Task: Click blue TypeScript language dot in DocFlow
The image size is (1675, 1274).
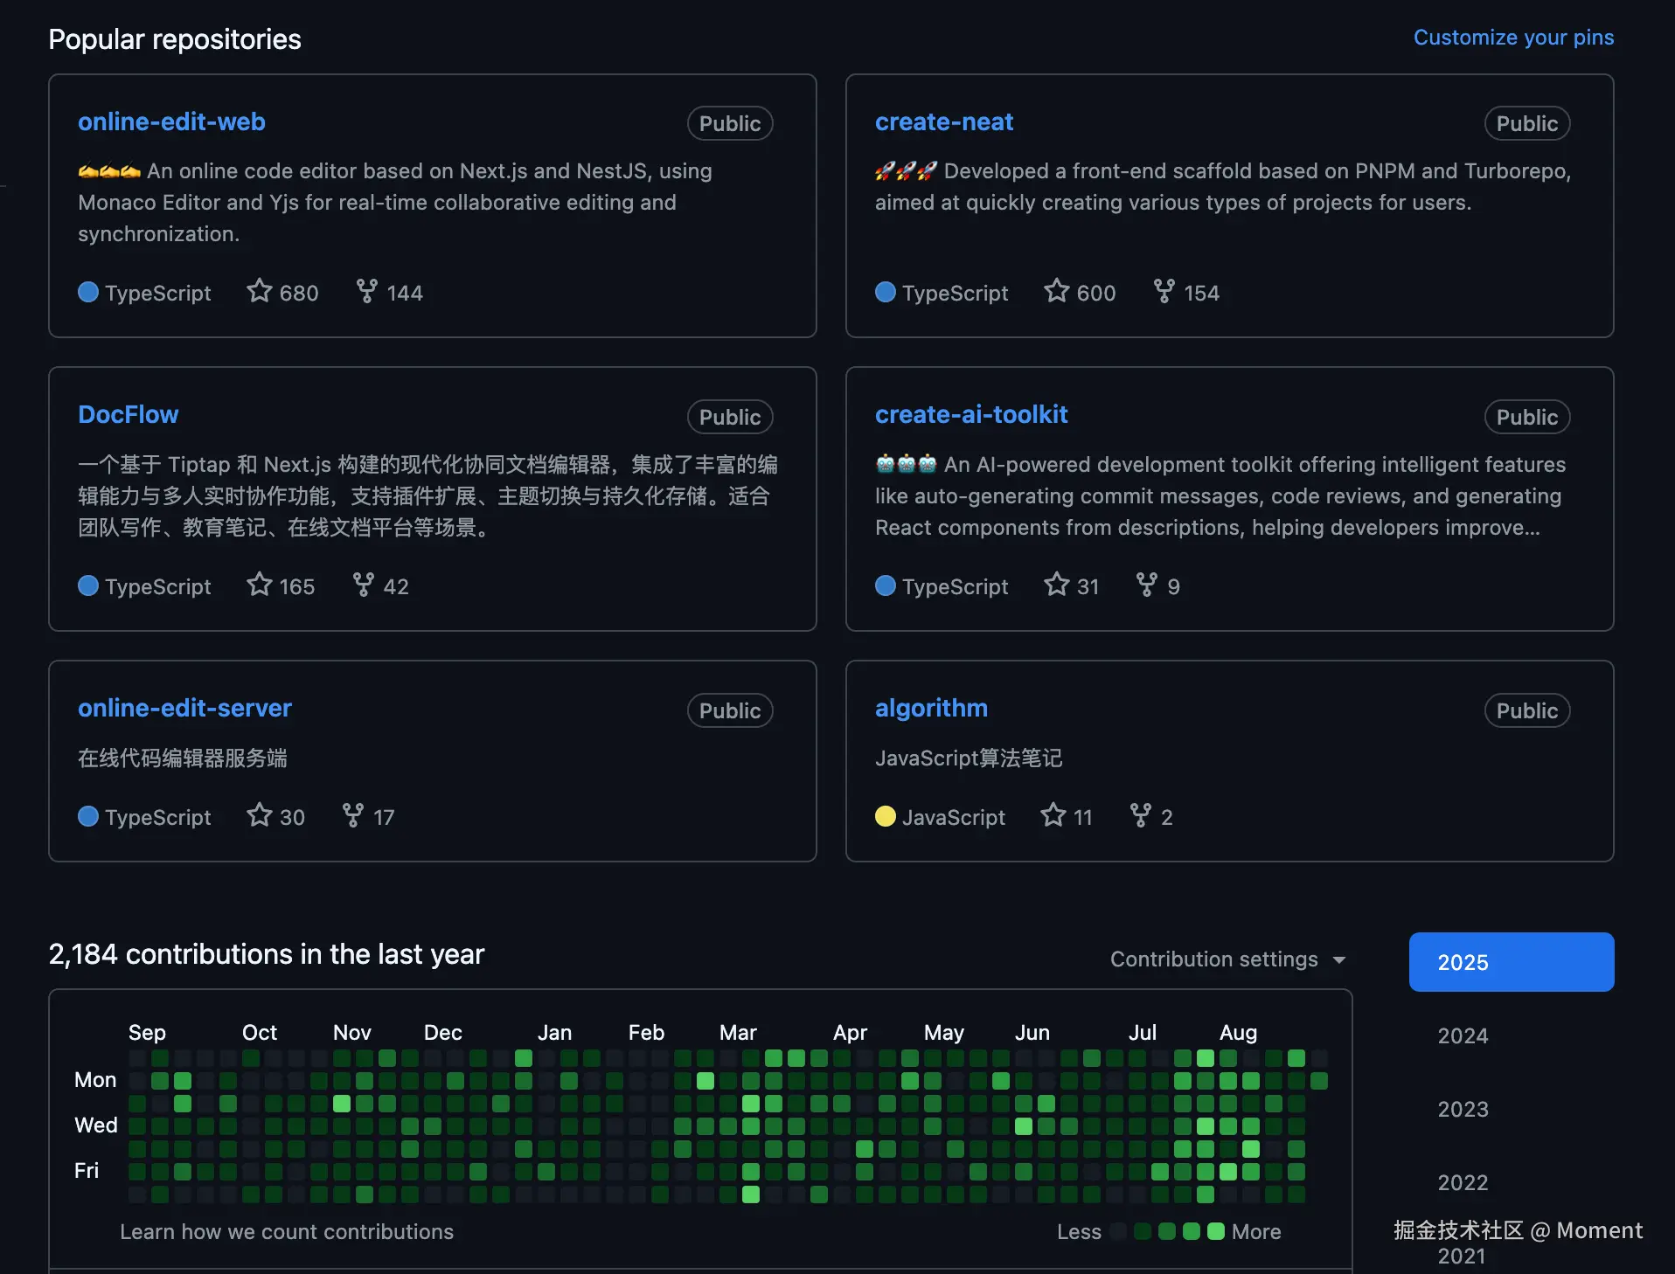Action: 88,585
